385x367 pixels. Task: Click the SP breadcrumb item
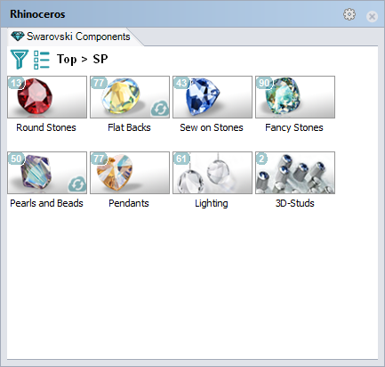pos(100,59)
